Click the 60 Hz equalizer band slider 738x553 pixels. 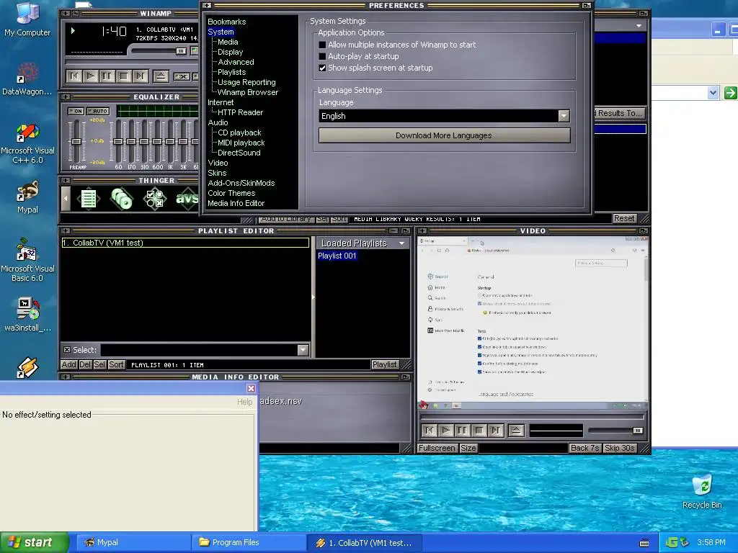(118, 141)
